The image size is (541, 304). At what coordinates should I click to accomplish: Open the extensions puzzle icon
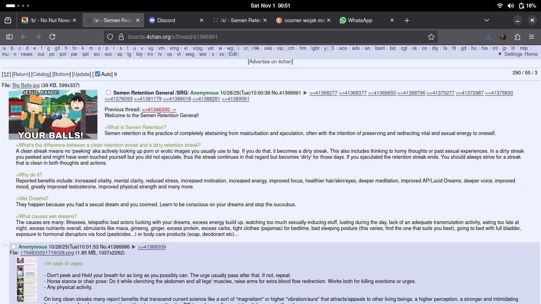click(x=517, y=37)
